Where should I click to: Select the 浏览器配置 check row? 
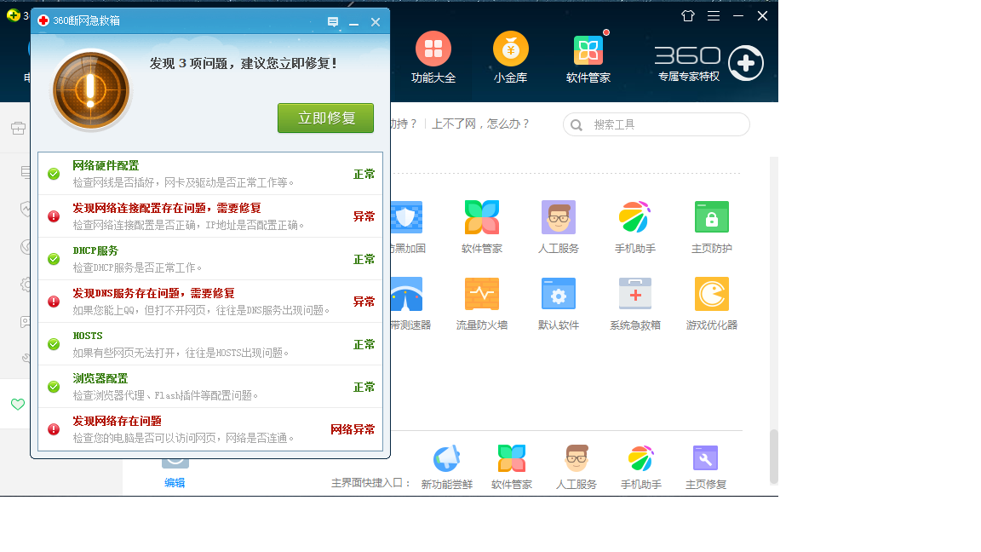tap(210, 386)
